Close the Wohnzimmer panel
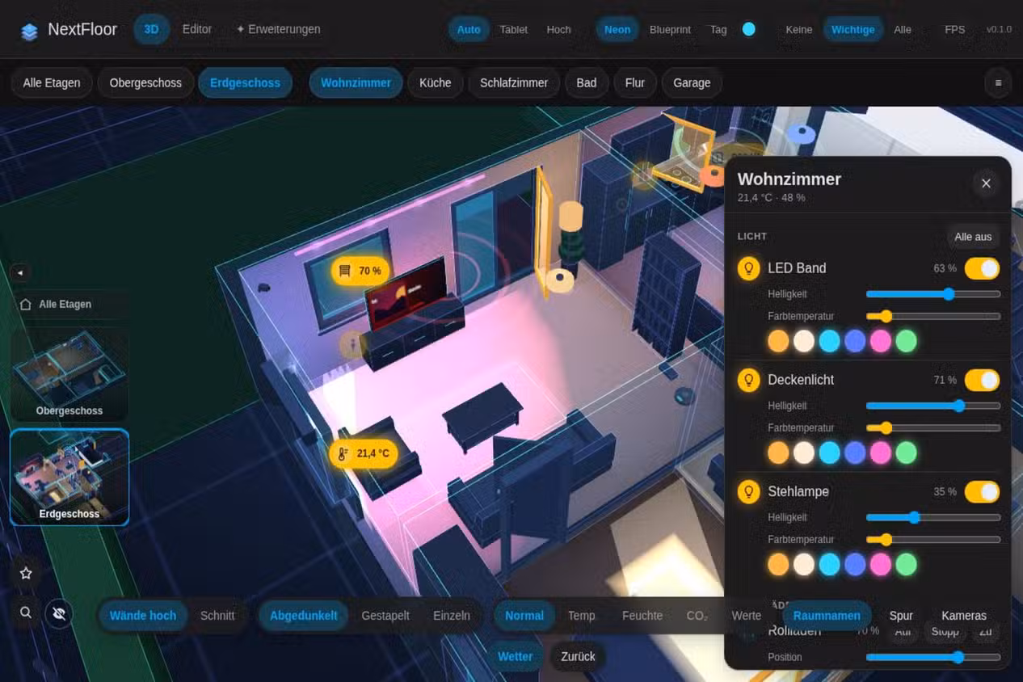1023x682 pixels. click(x=986, y=183)
